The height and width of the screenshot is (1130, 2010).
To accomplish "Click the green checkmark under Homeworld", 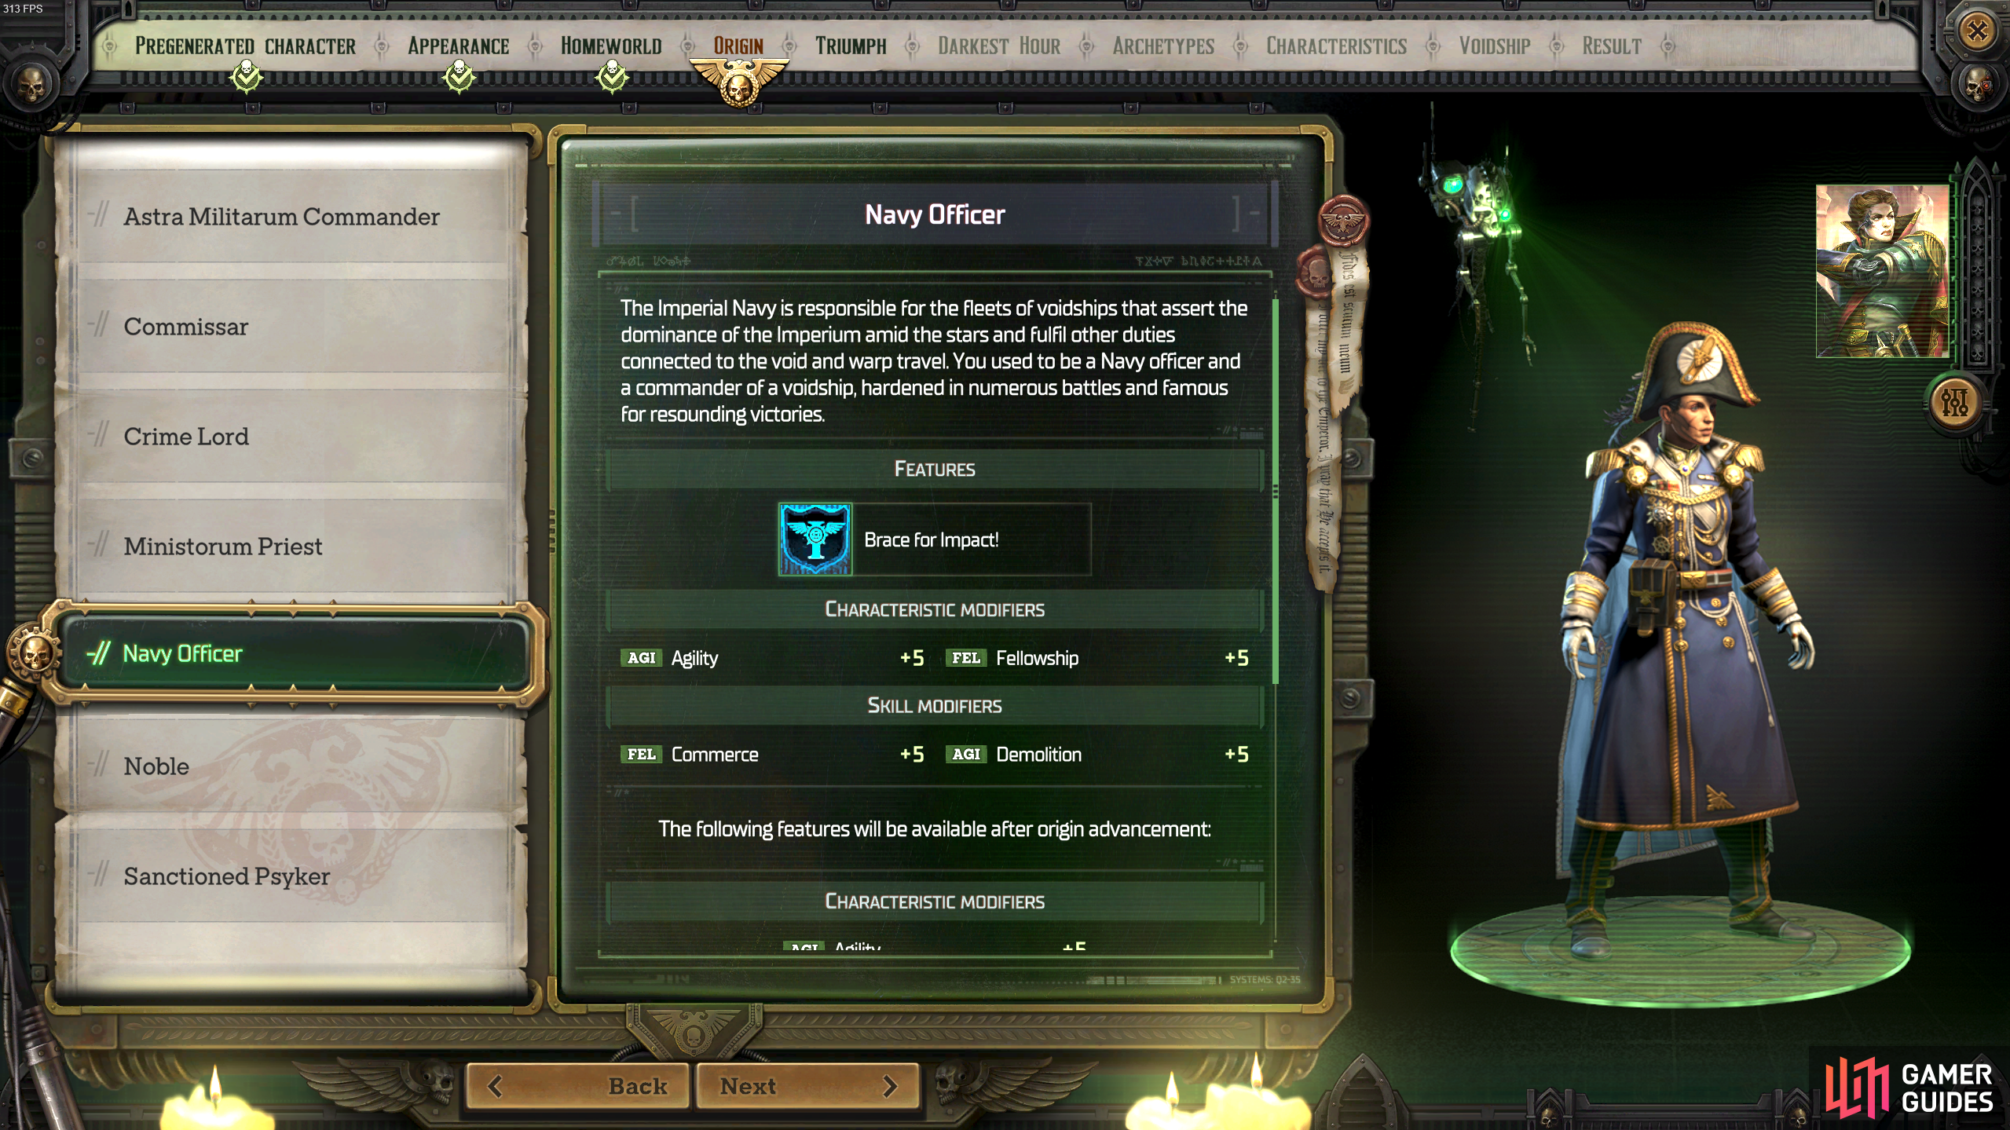I will point(612,78).
